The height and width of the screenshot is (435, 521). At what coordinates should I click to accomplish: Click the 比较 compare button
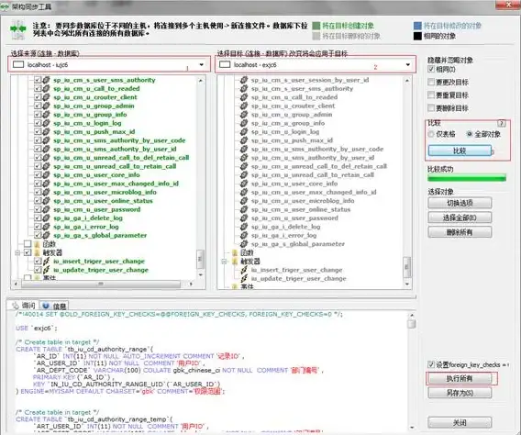tap(460, 151)
